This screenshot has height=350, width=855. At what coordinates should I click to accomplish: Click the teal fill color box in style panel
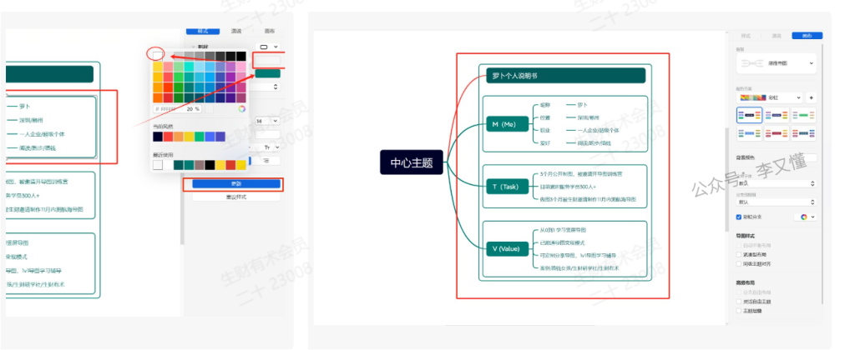[x=268, y=73]
